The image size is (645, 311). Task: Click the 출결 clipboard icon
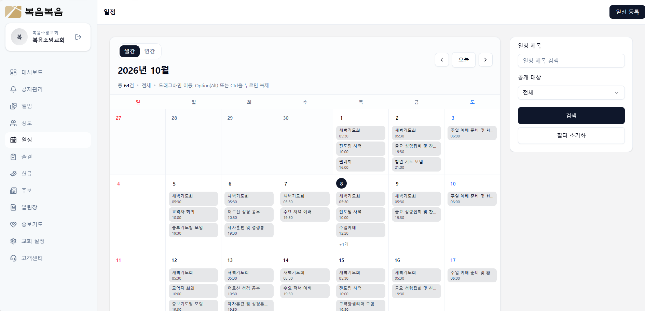pyautogui.click(x=13, y=157)
